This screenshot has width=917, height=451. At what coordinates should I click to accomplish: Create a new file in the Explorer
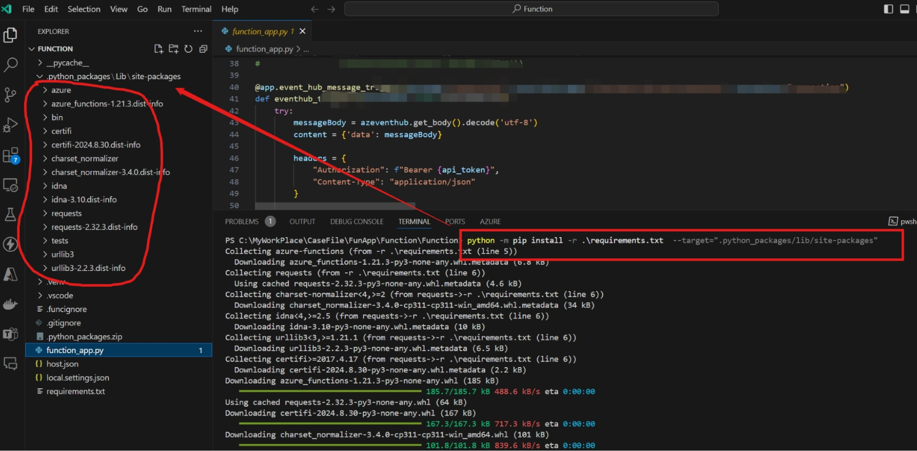pyautogui.click(x=158, y=49)
